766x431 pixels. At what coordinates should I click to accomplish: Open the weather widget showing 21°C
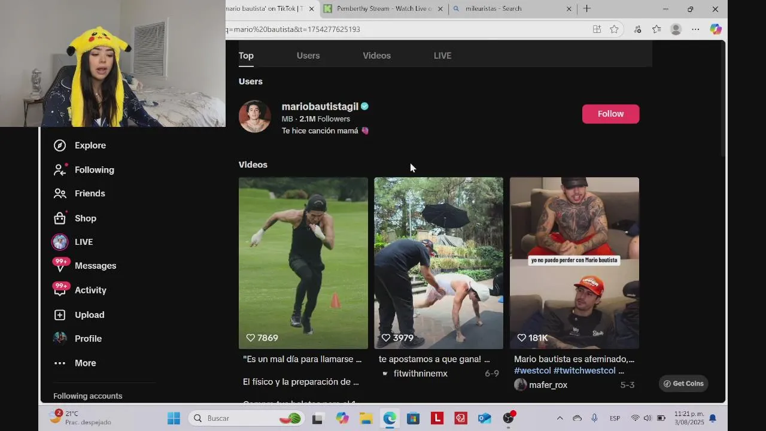point(80,418)
